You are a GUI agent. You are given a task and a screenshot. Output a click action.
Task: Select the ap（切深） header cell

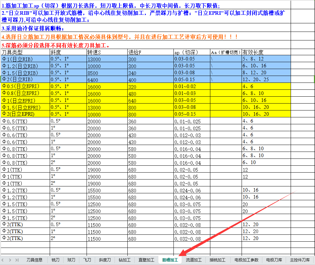192,52
